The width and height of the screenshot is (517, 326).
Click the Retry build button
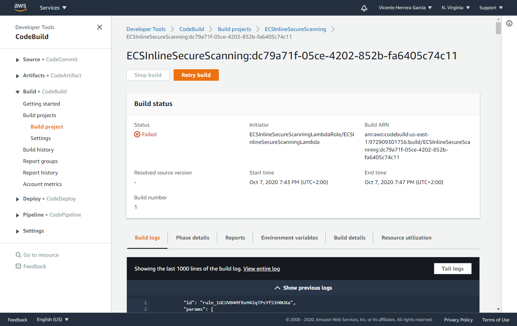tap(196, 75)
